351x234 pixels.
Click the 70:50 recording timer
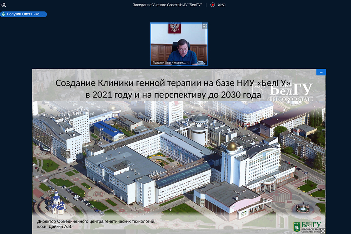221,5
